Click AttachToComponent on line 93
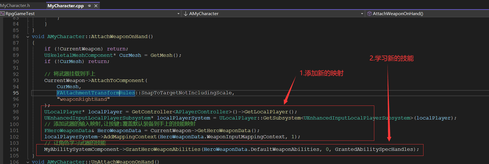489x164 pixels. pos(118,81)
